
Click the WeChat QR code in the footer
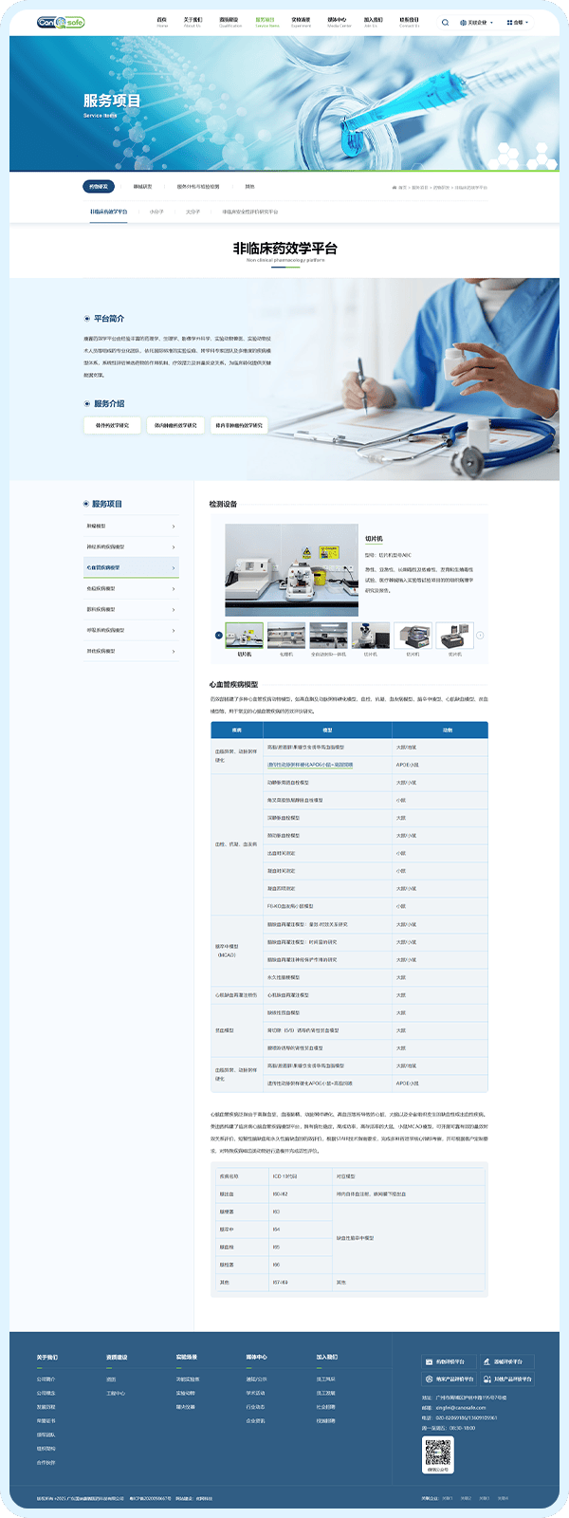click(x=437, y=1452)
